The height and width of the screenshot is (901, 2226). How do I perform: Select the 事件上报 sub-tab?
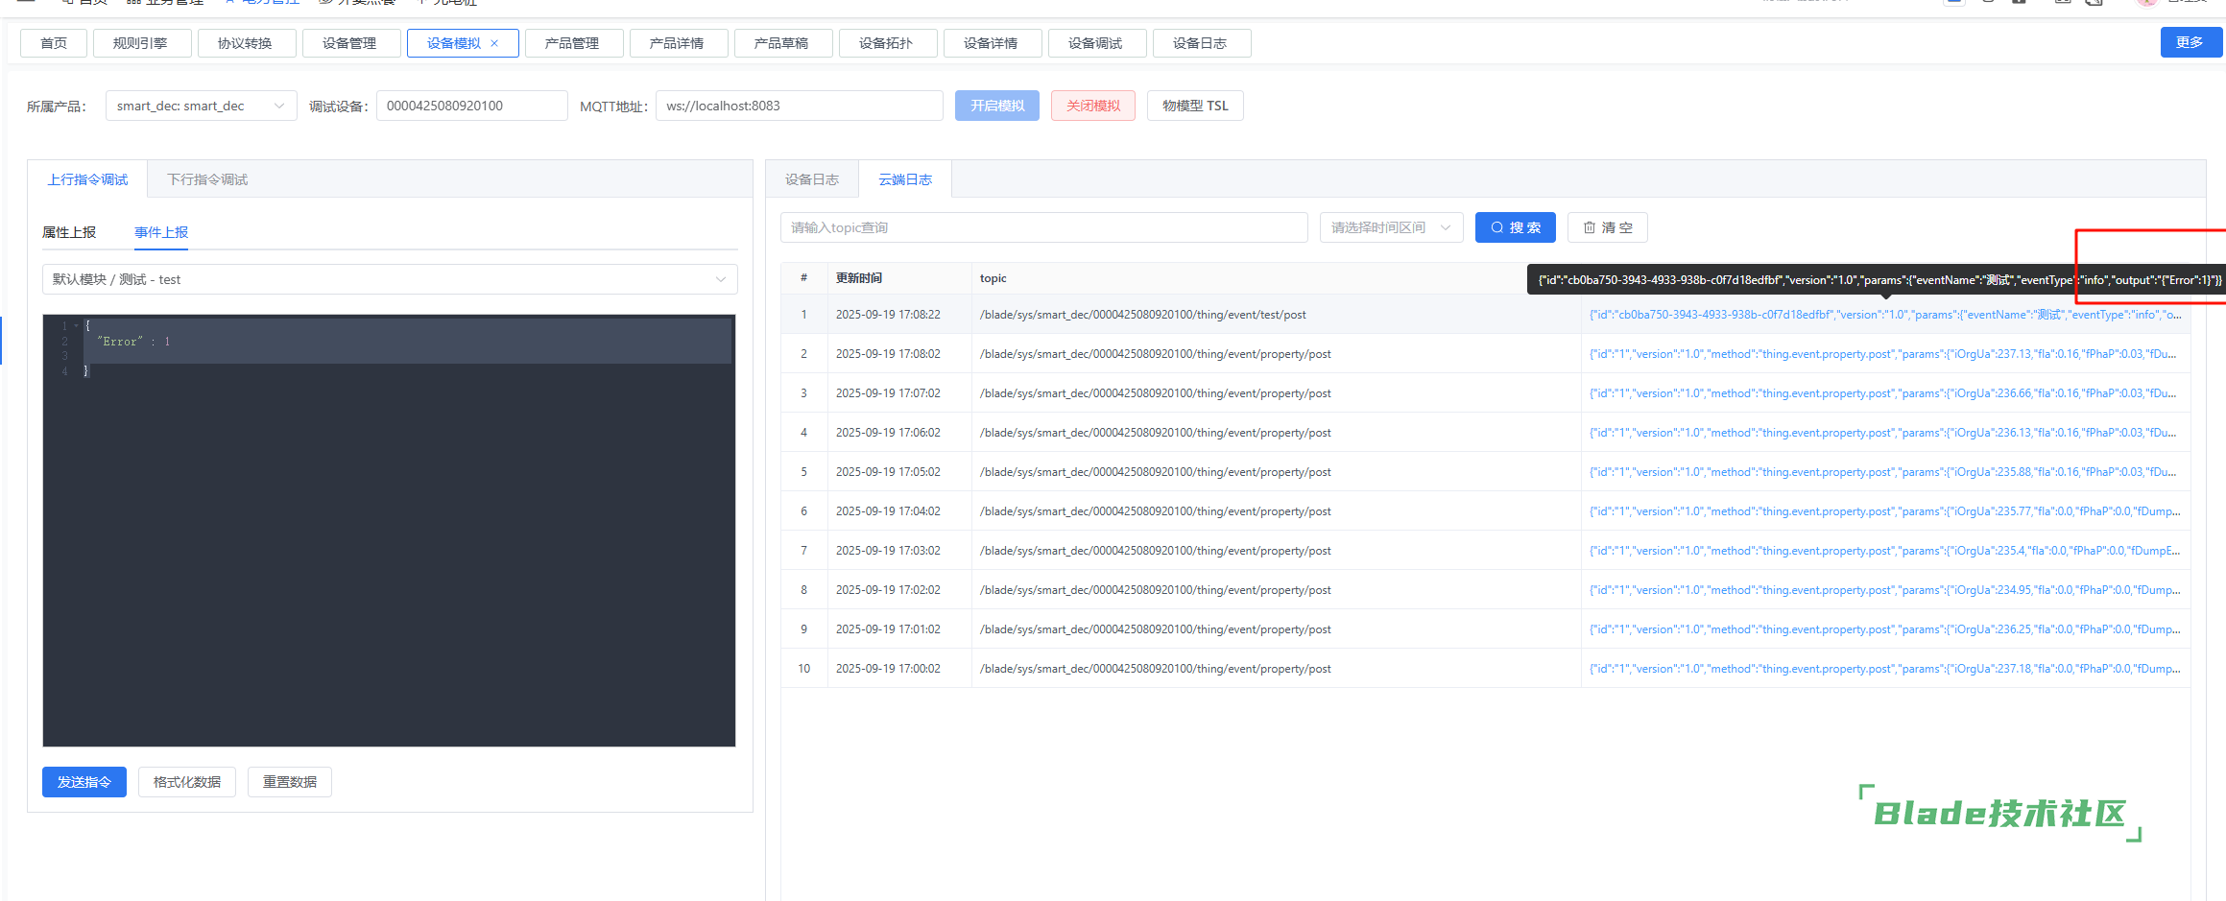tap(161, 232)
